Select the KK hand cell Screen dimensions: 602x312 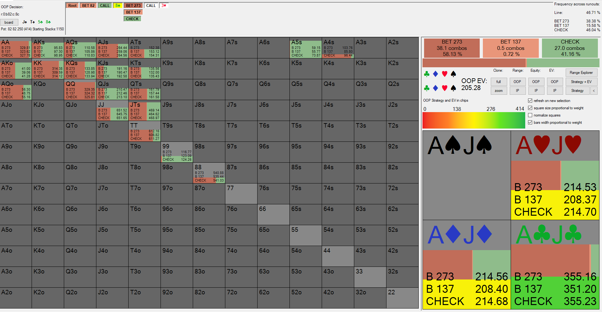coord(48,69)
